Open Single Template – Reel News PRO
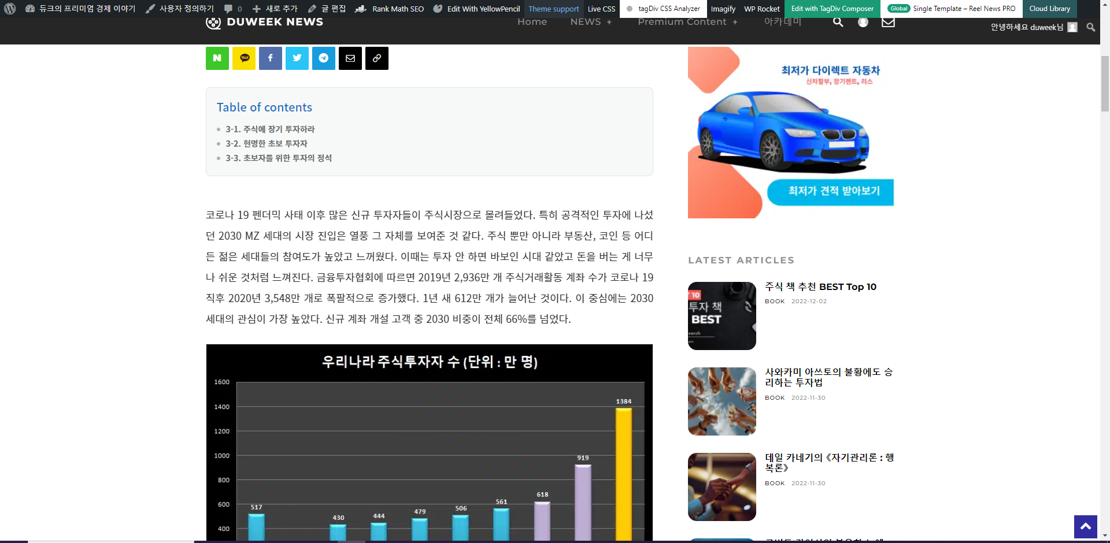1110x543 pixels. coord(952,9)
